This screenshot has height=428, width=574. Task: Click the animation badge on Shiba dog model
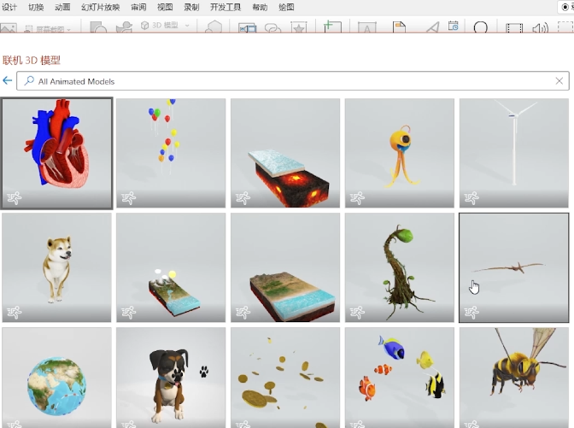tap(15, 313)
